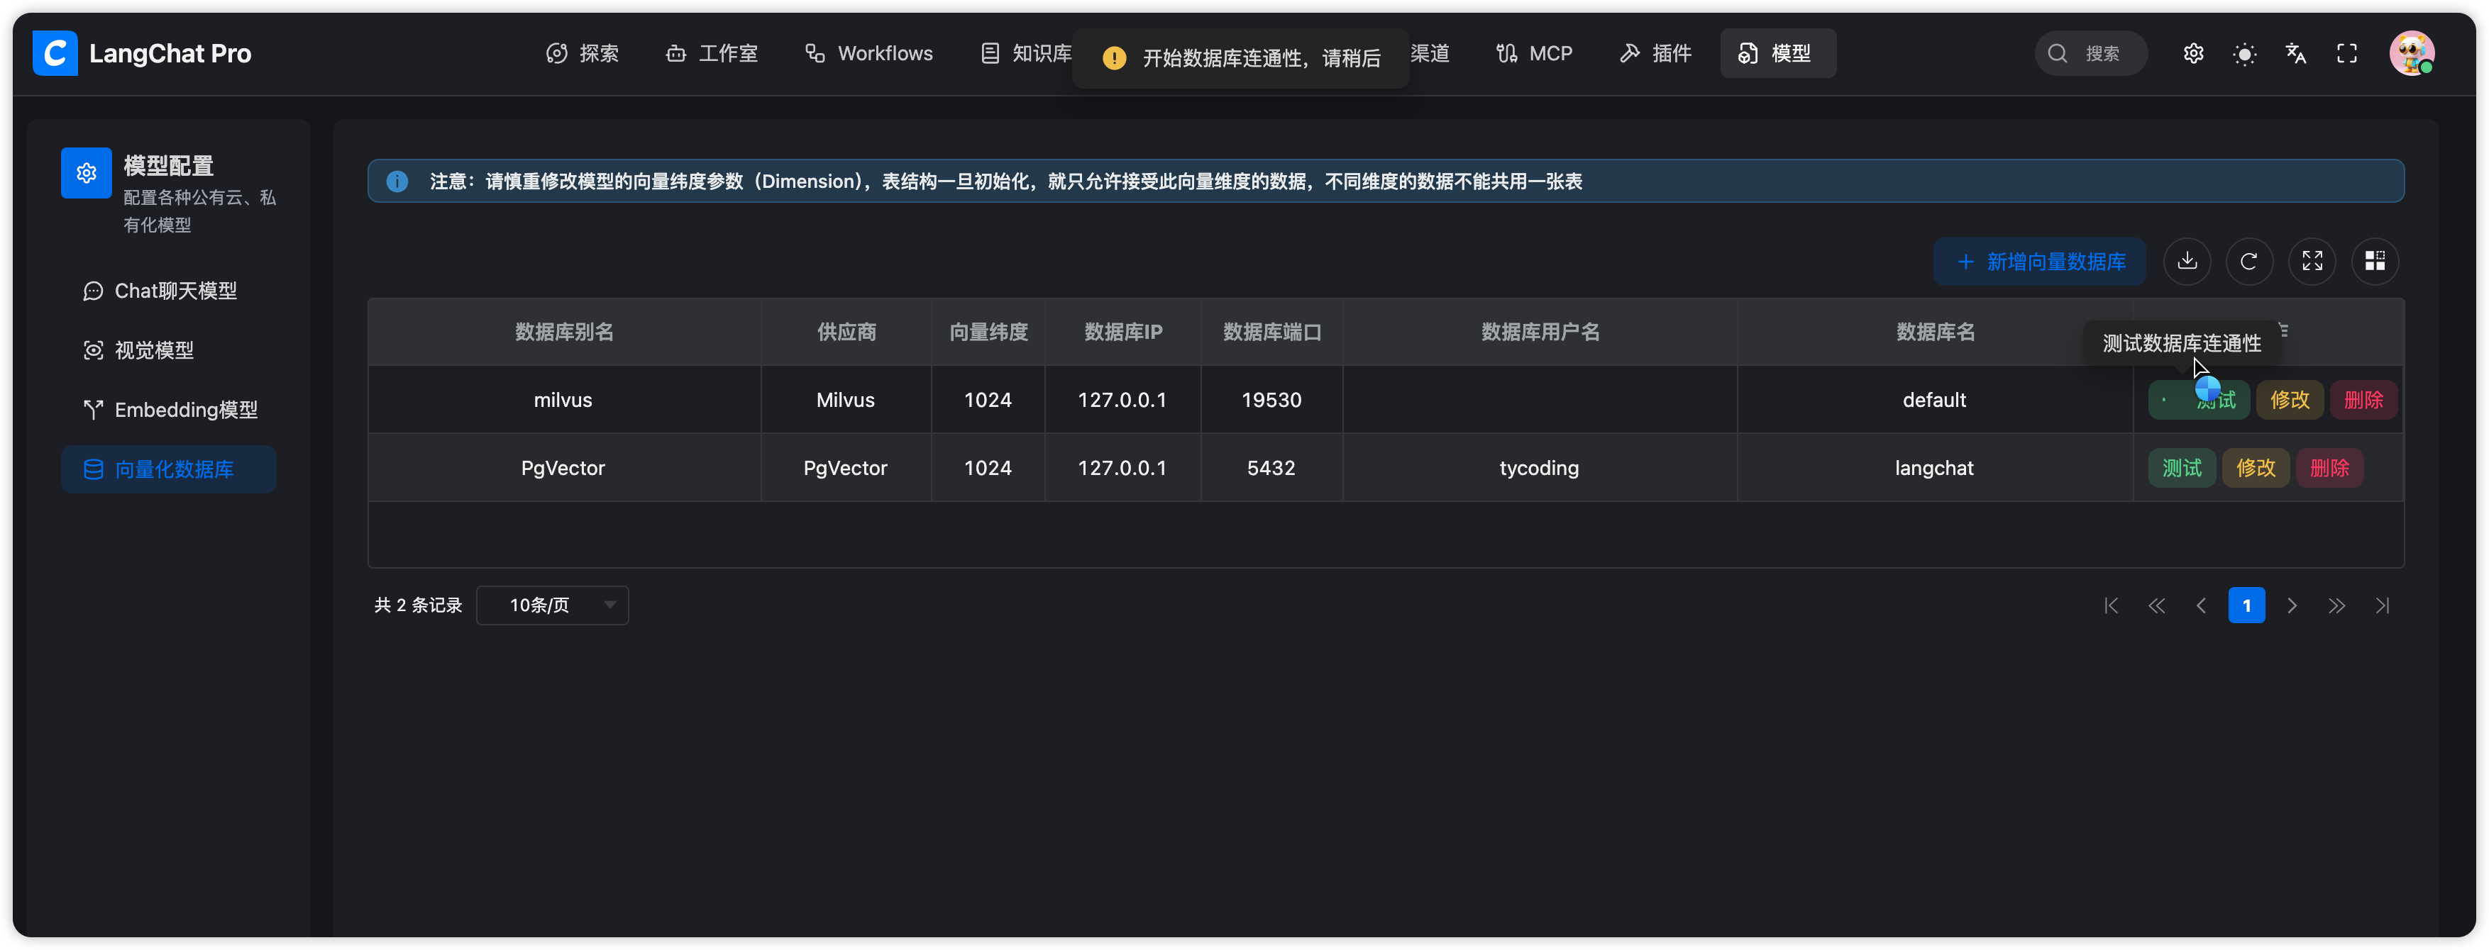The height and width of the screenshot is (950, 2489).
Task: Click 新增向量数据库 button
Action: point(2038,262)
